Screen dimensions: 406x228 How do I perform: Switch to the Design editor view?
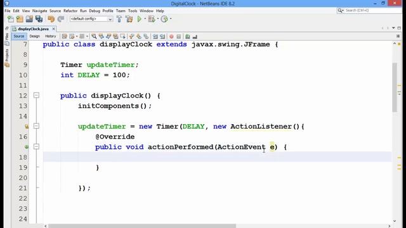[35, 37]
